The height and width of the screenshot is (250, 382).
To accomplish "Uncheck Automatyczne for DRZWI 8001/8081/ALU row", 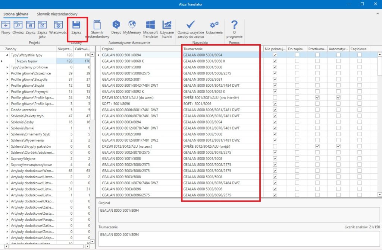I will point(338,97).
